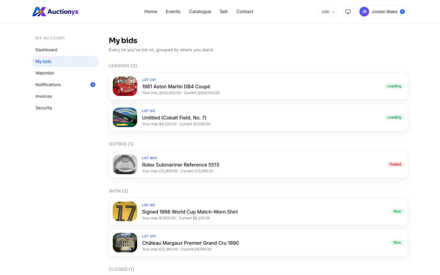Open Notifications in the sidebar
Image resolution: width=440 pixels, height=275 pixels.
coord(65,85)
